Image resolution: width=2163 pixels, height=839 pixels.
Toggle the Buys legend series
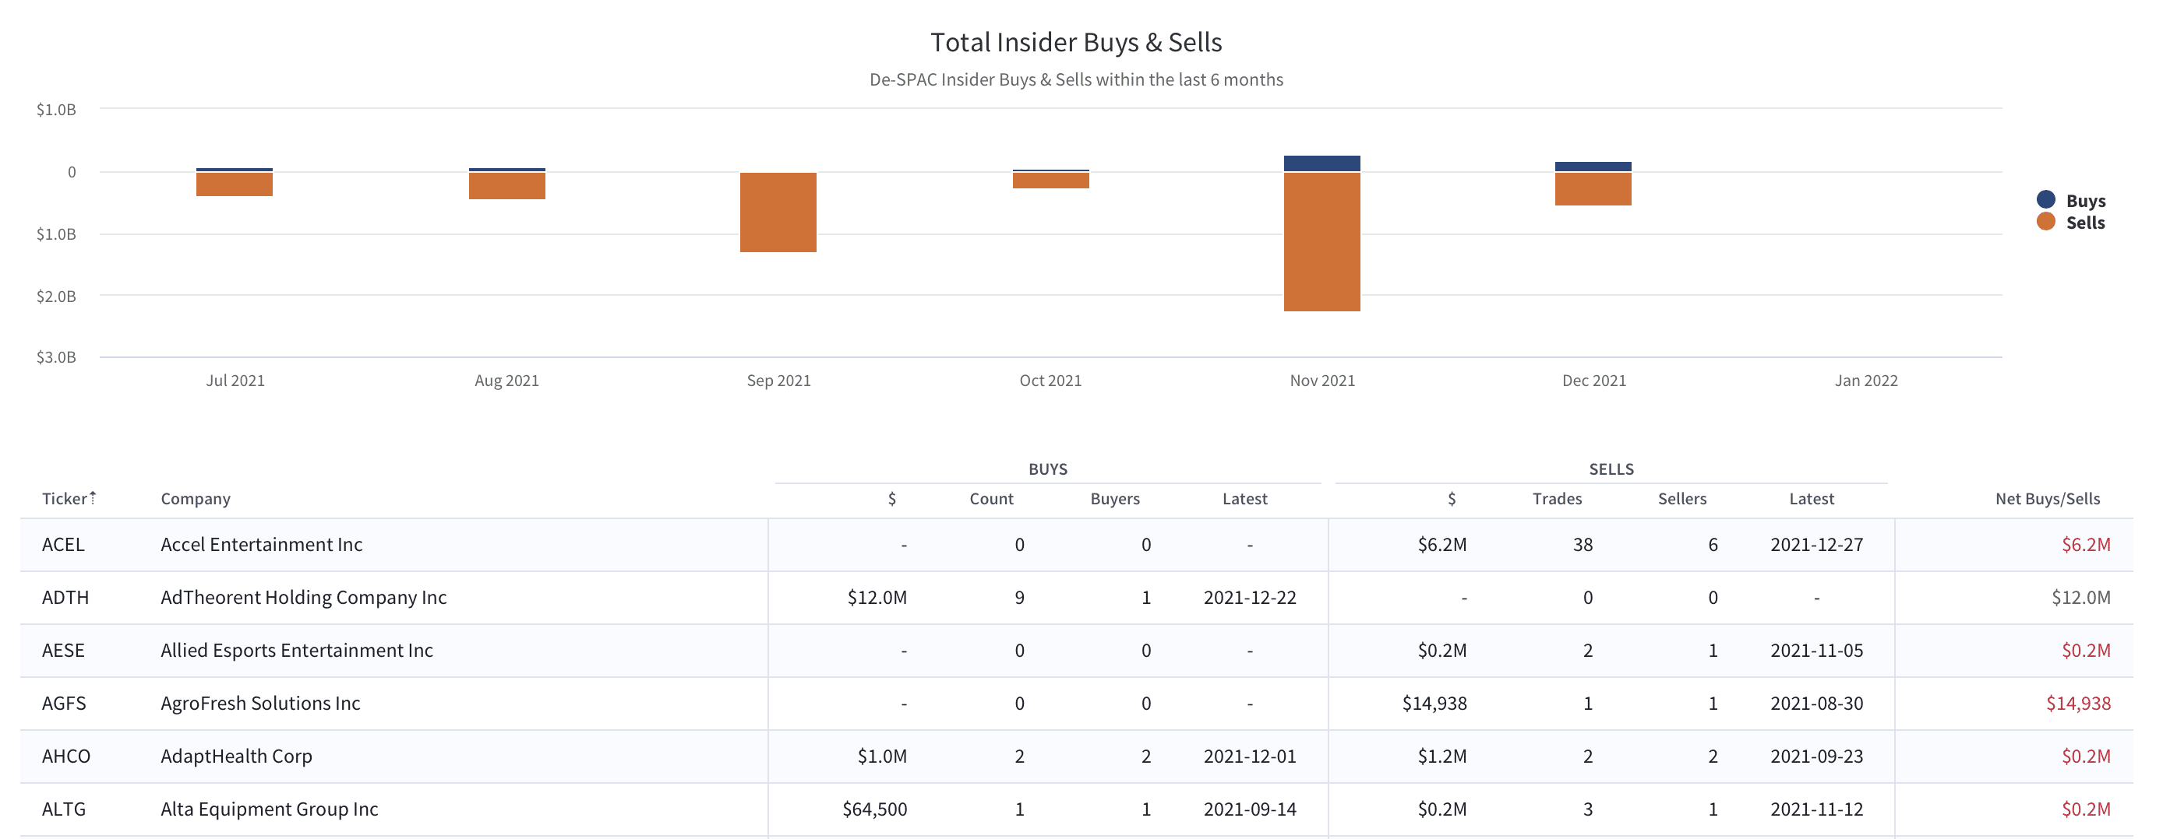(x=2072, y=201)
